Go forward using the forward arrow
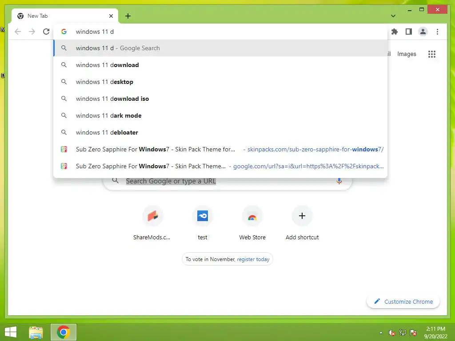 point(32,32)
